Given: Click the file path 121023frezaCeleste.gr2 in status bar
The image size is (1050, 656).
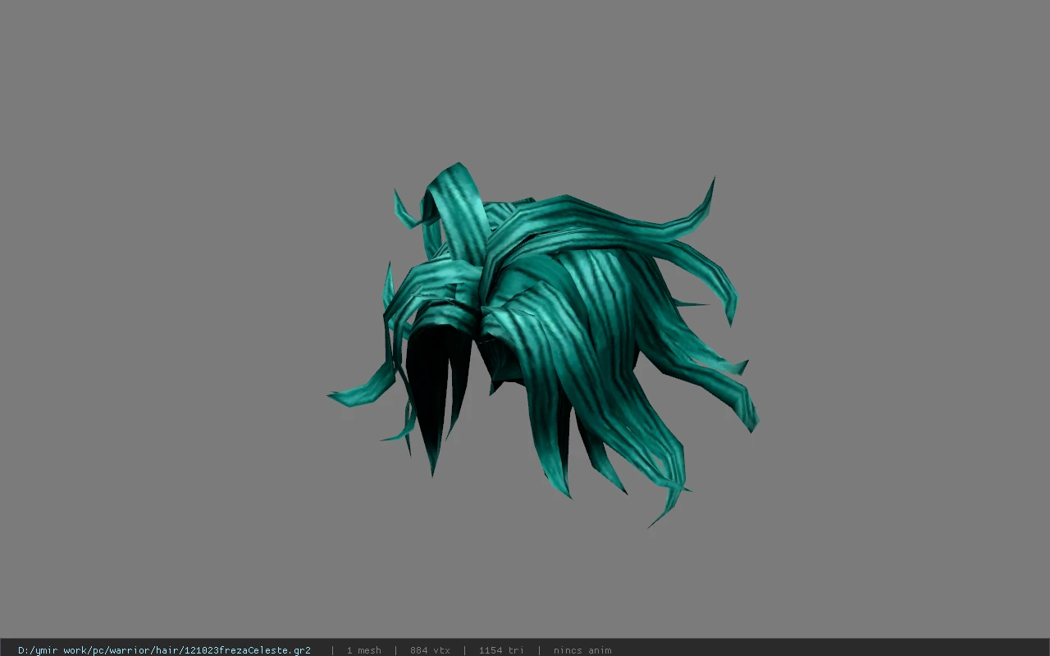Looking at the screenshot, I should point(164,650).
